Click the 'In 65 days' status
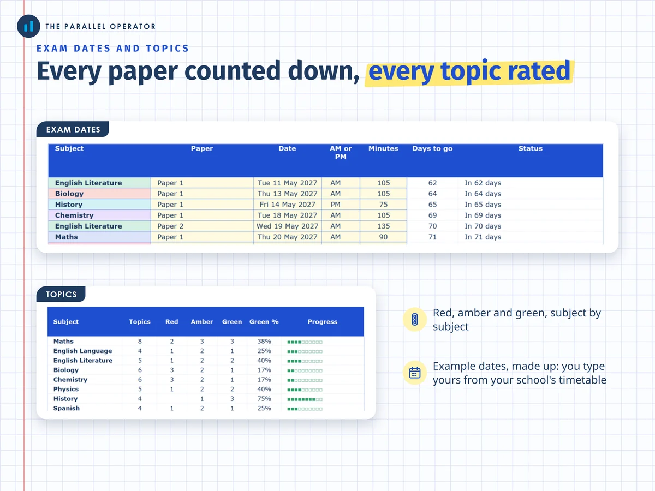 pos(483,205)
